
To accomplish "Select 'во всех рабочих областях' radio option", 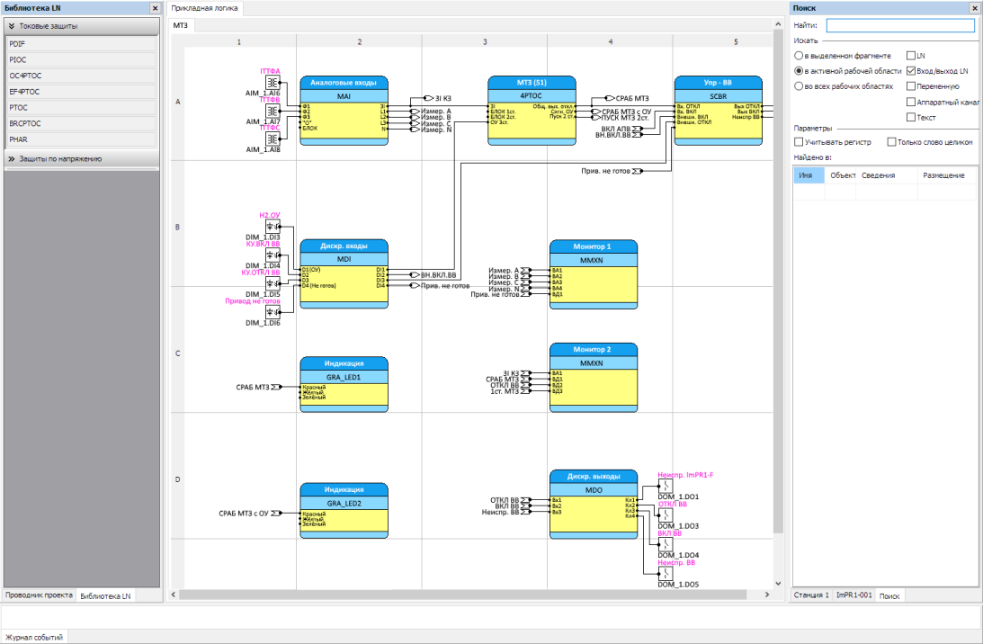I will (799, 86).
